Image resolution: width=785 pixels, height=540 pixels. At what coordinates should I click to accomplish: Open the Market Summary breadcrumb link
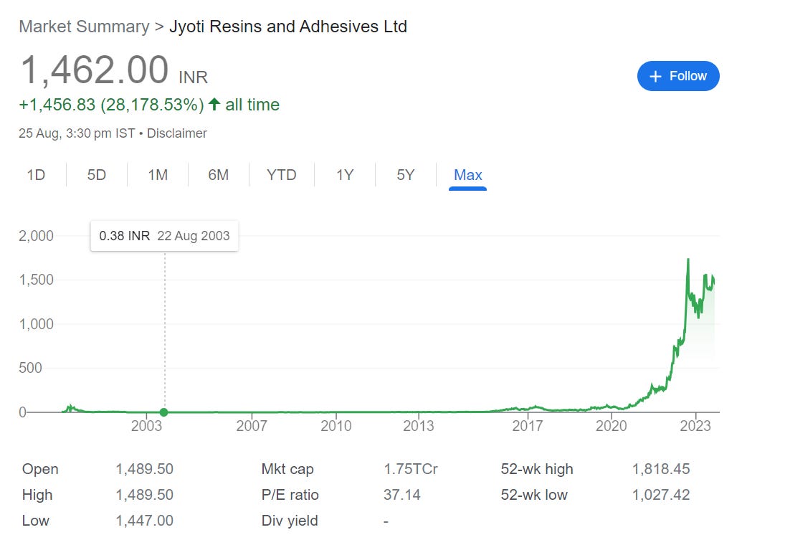point(84,27)
